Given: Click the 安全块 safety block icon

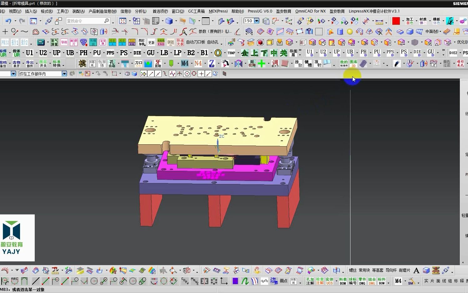Looking at the screenshot, I should pos(103,42).
